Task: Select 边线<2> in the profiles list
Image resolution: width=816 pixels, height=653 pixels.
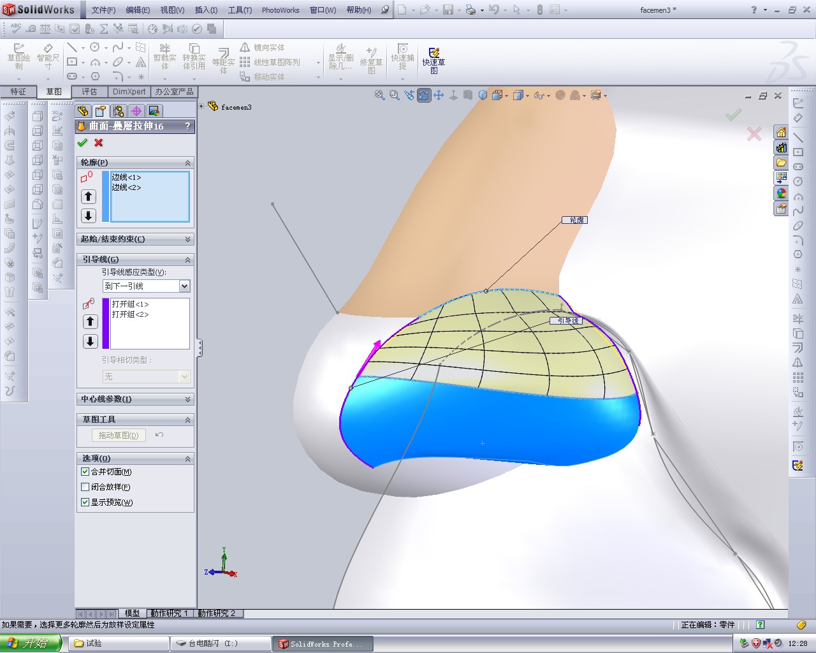Action: 126,187
